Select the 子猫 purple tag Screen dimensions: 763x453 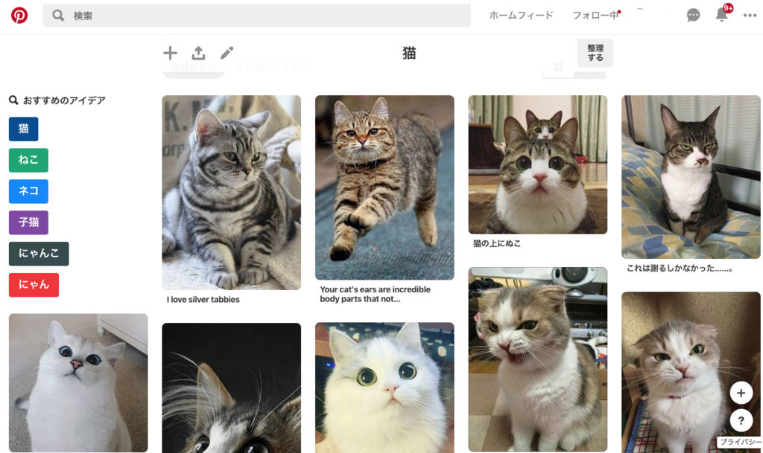pyautogui.click(x=28, y=222)
